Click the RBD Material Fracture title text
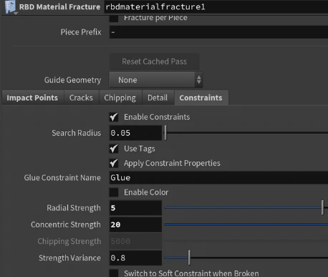328x277 pixels. [x=59, y=7]
